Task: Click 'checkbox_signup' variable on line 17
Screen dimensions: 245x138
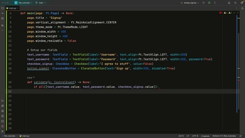Action: [x=40, y=64]
